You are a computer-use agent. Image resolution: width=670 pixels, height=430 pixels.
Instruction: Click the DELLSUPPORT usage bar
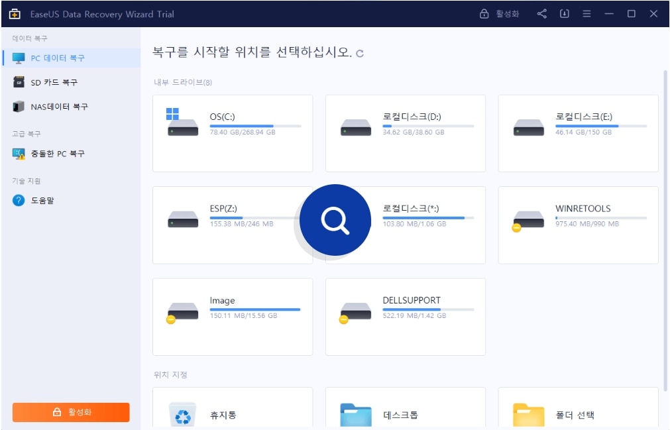pyautogui.click(x=428, y=309)
